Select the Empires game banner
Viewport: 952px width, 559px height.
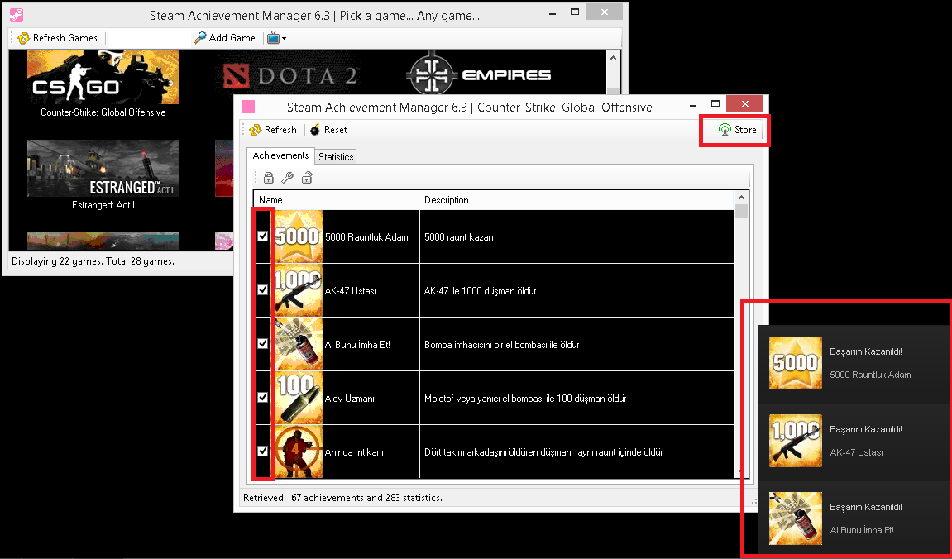pos(478,75)
